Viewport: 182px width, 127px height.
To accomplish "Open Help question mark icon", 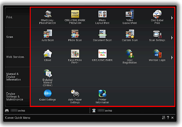I will click(x=168, y=118).
